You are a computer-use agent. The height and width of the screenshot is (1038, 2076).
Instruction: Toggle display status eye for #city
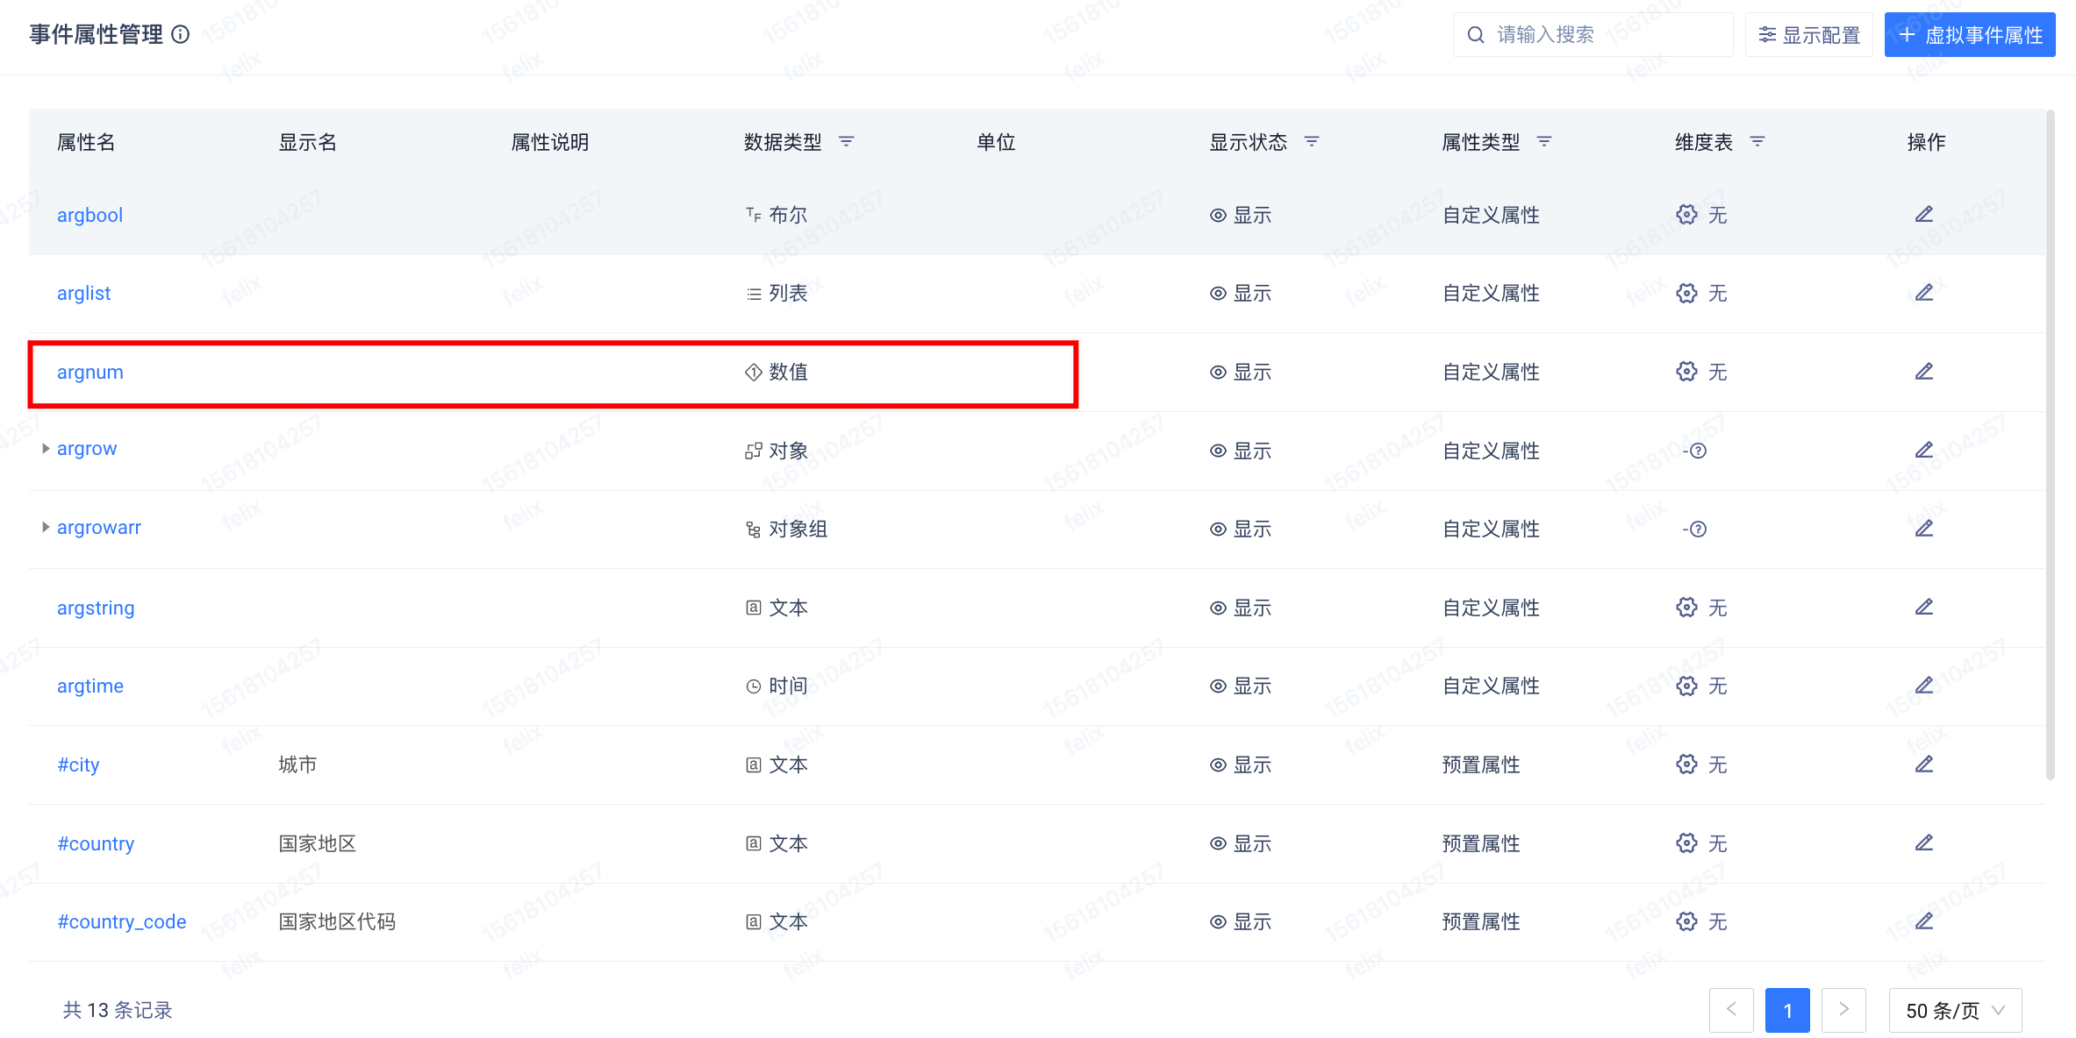pyautogui.click(x=1218, y=764)
